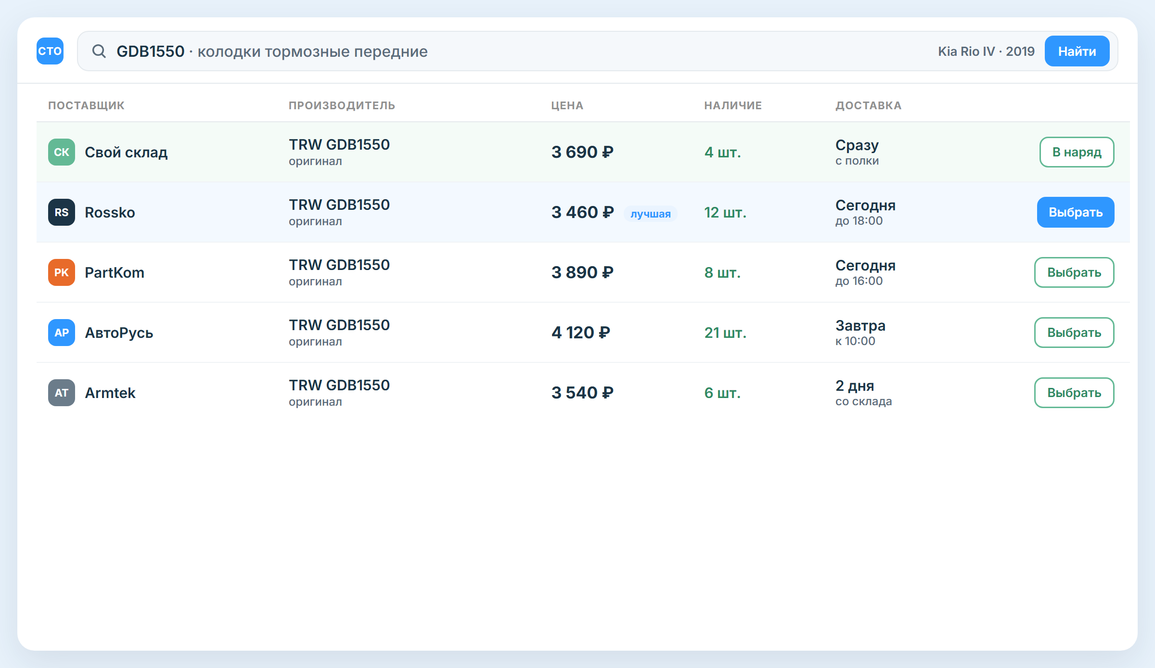This screenshot has height=668, width=1155.
Task: Click the Наличие column header
Action: [733, 105]
